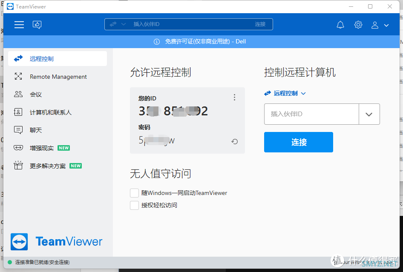Click connection mode arrows in header search
This screenshot has height=272, width=403.
pos(113,24)
